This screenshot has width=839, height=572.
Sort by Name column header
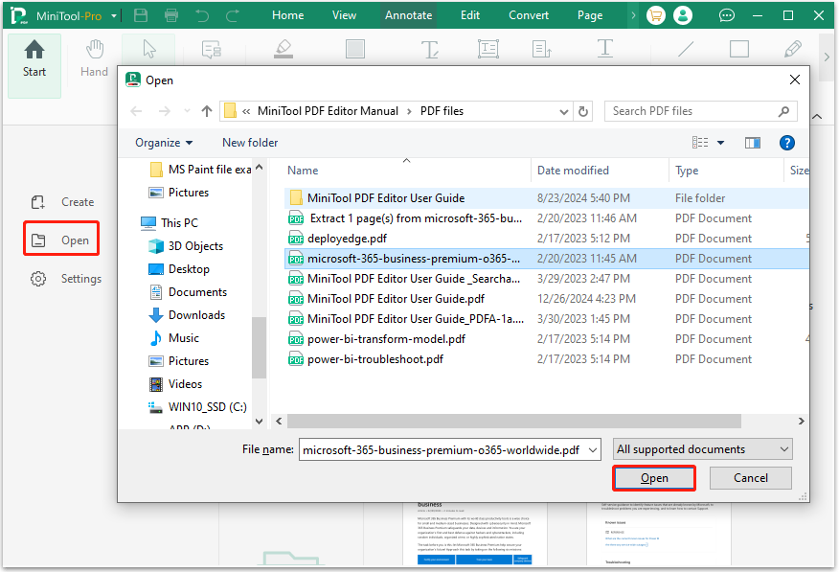(303, 171)
